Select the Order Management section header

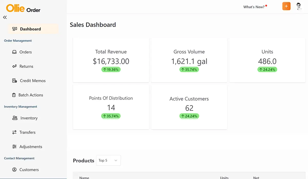pyautogui.click(x=18, y=40)
